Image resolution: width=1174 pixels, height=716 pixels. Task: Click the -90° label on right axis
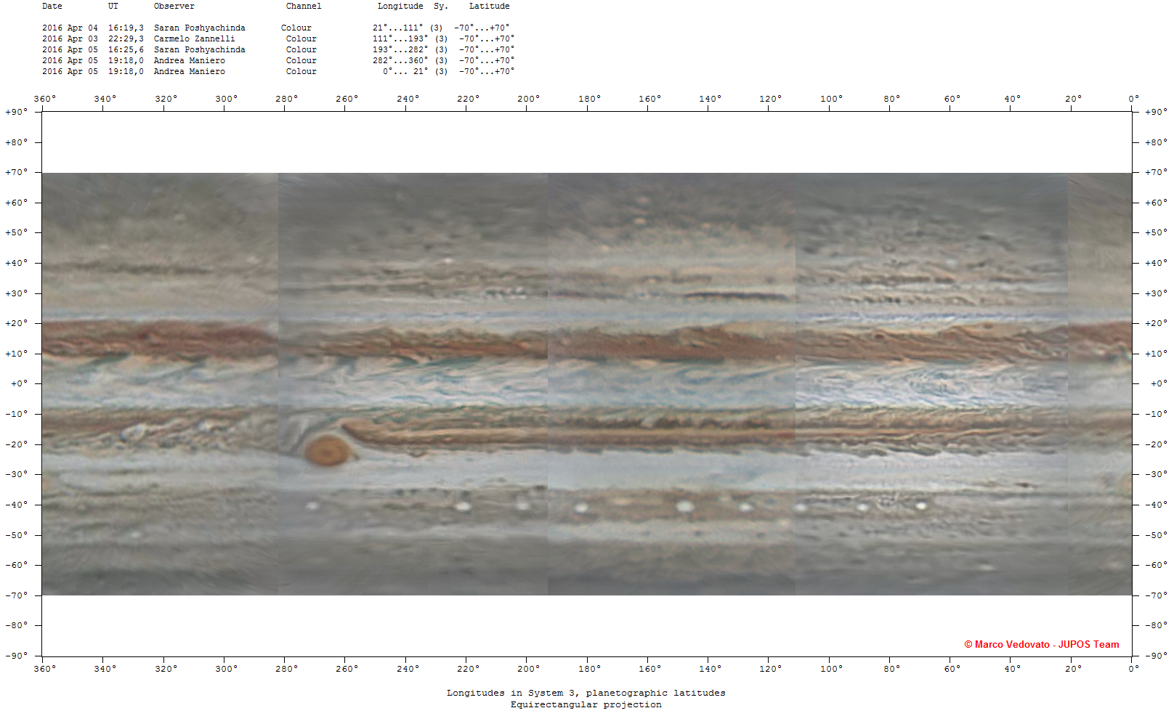(x=1155, y=655)
